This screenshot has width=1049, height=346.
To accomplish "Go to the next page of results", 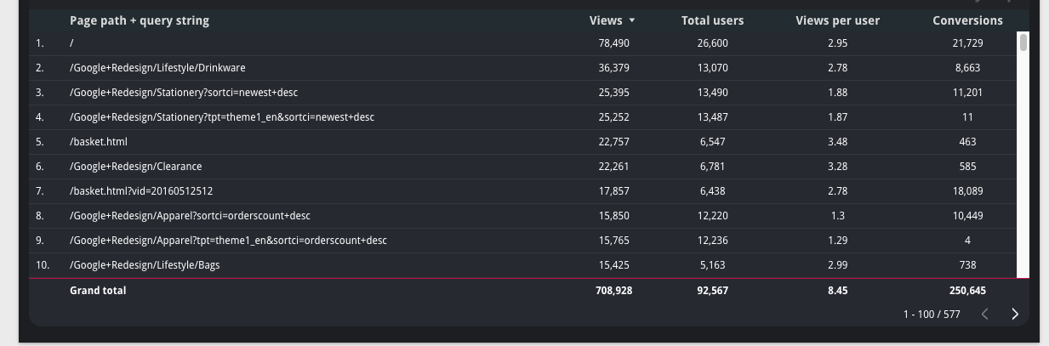I will point(1014,314).
